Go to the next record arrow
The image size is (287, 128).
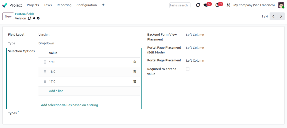coord(281,16)
